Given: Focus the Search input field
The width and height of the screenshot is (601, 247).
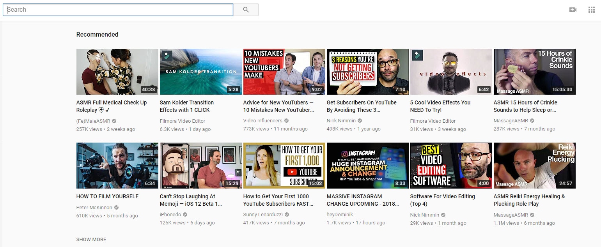Looking at the screenshot, I should tap(118, 10).
